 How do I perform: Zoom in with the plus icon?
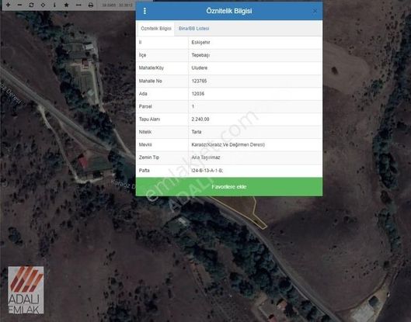click(x=8, y=5)
